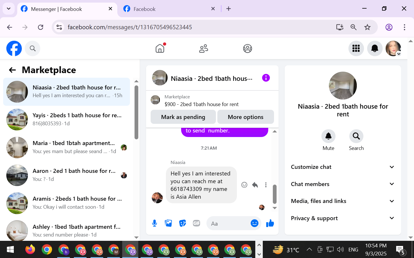The image size is (414, 258).
Task: Open the Chrome tab search dropdown
Action: (9, 9)
